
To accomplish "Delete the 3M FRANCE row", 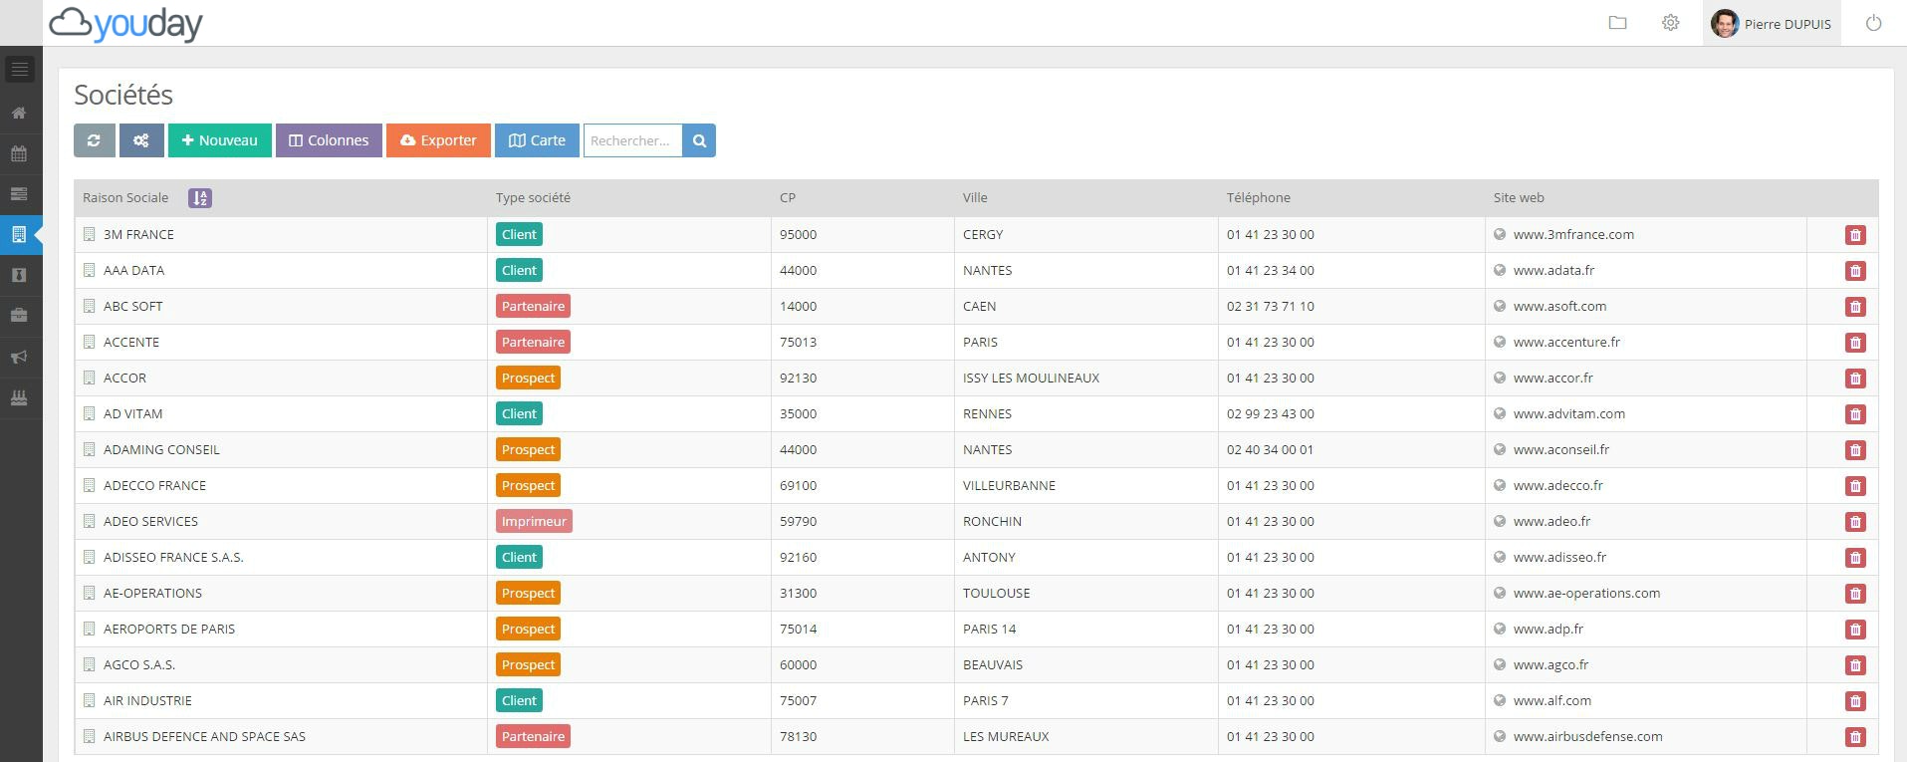I will pos(1855,235).
